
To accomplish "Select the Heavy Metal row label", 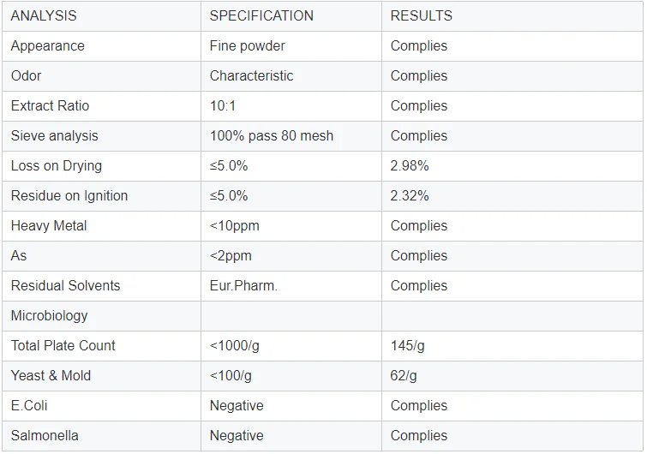I will click(49, 226).
